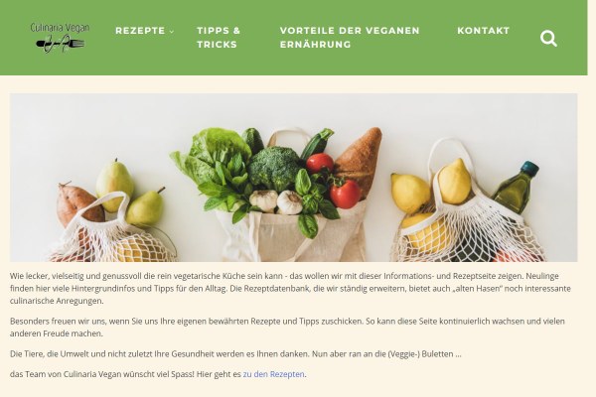Click the fork and spoon logo graphic
Screen dimensions: 596x397
61,44
